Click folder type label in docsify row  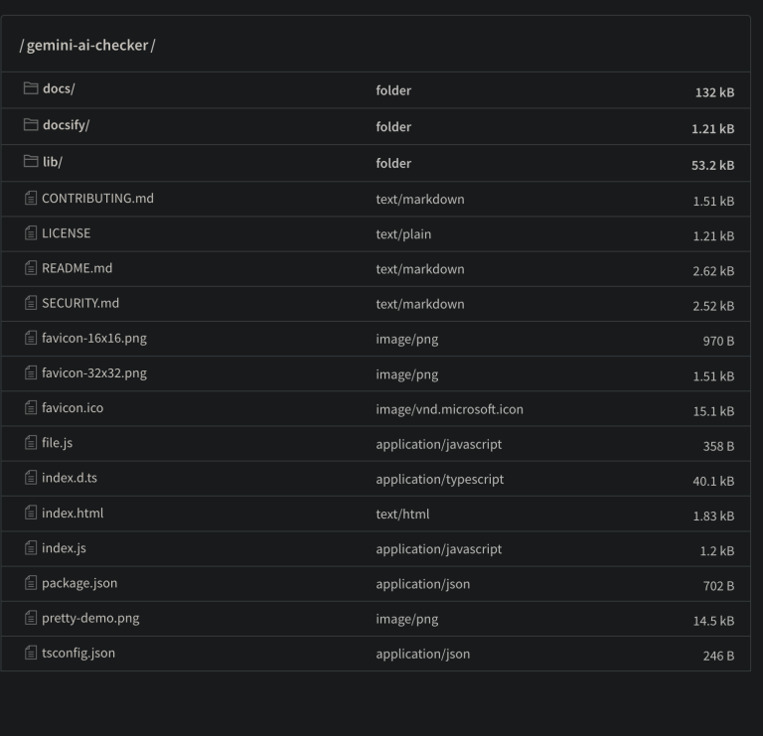[x=393, y=127]
